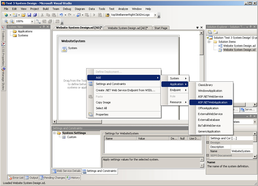
Task: Switch to Web Service Details tab
Action: point(67,171)
